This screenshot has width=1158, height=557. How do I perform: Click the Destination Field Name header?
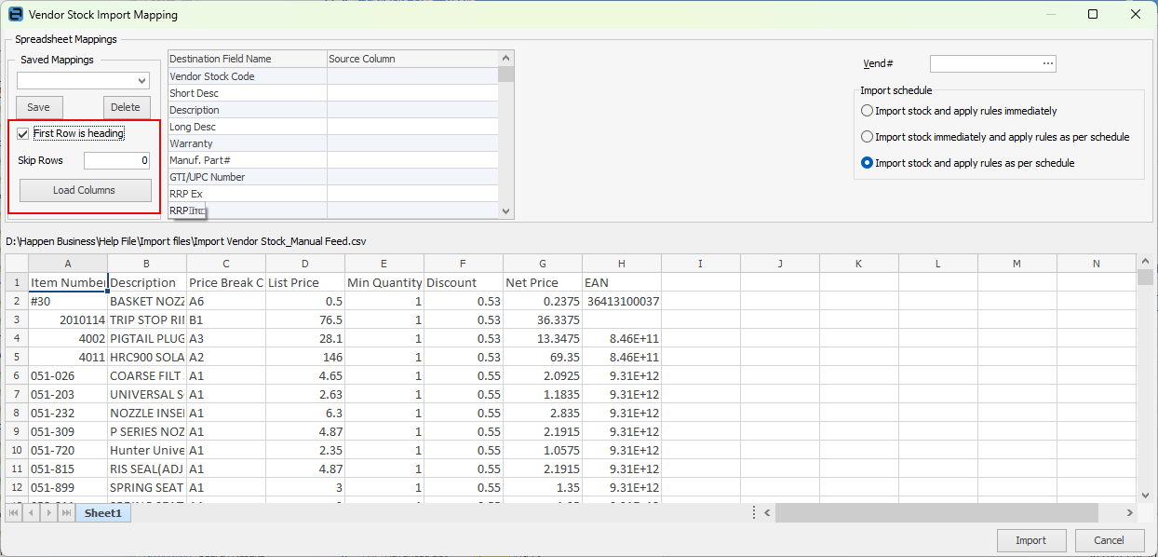pos(248,59)
